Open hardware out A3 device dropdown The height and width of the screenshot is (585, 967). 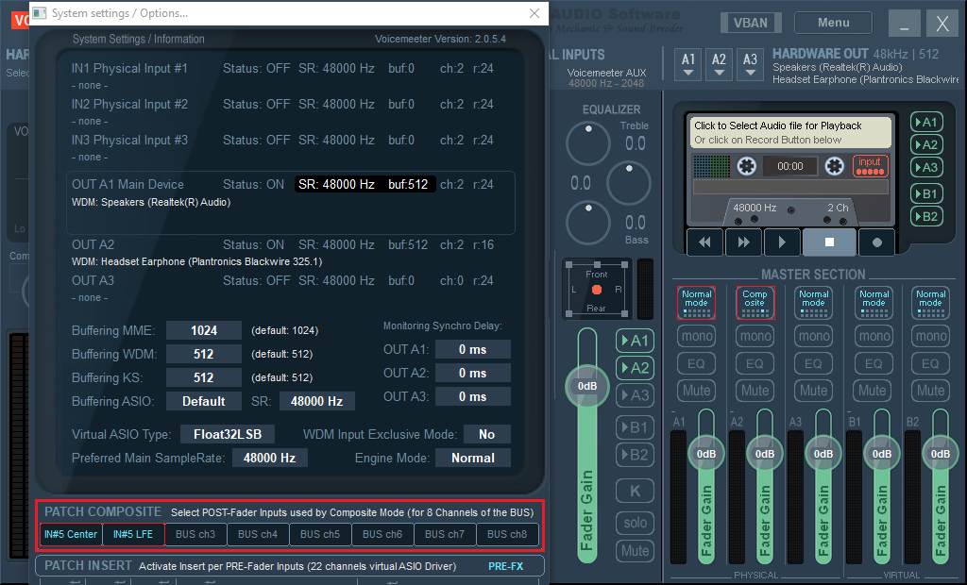[750, 65]
